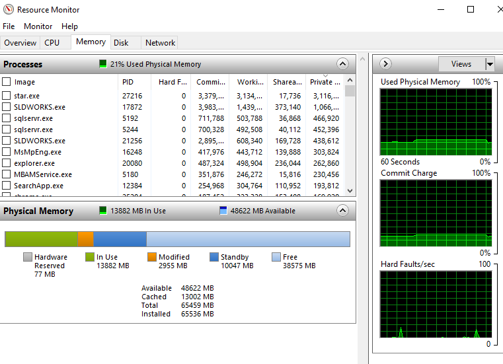The height and width of the screenshot is (364, 503).
Task: Click the main pane scroll up arrow
Action: (362, 59)
